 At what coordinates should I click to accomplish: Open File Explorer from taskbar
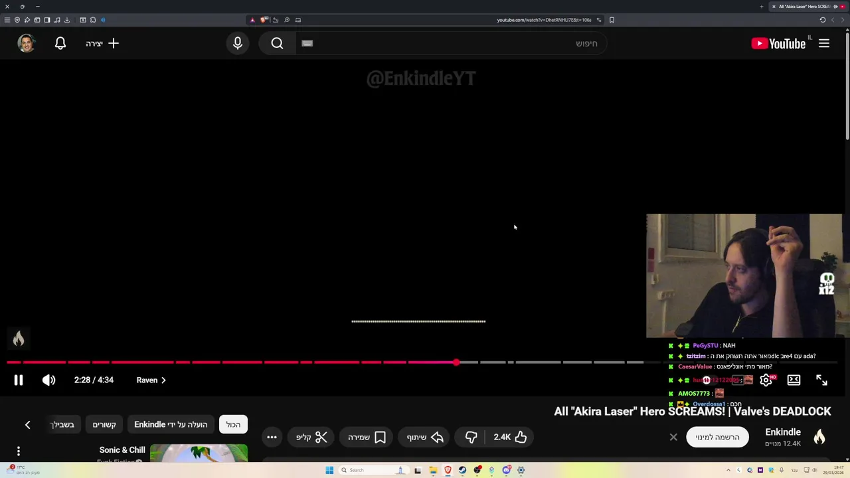click(x=433, y=470)
